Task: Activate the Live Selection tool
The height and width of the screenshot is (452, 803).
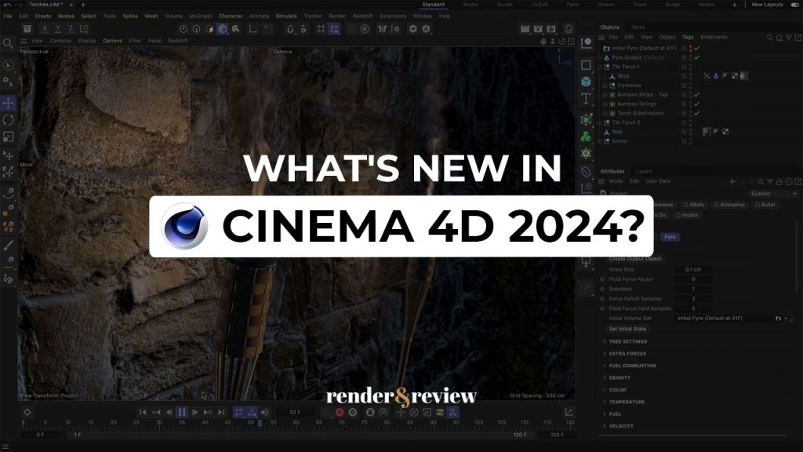Action: click(x=8, y=65)
